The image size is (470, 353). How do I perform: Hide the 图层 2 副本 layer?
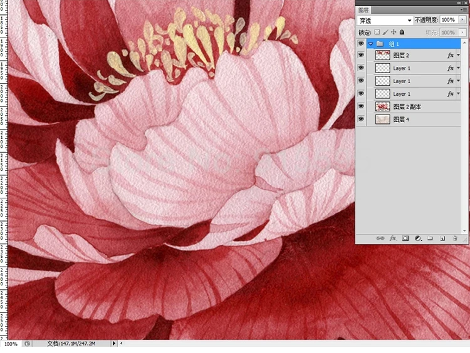(361, 106)
